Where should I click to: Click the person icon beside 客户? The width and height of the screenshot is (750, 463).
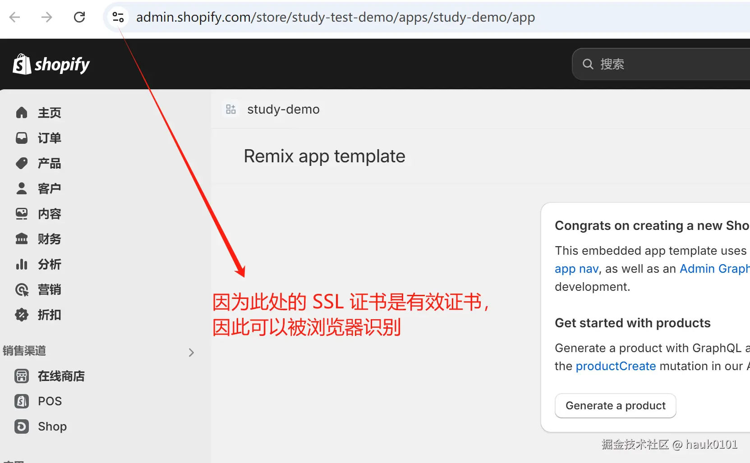point(22,188)
